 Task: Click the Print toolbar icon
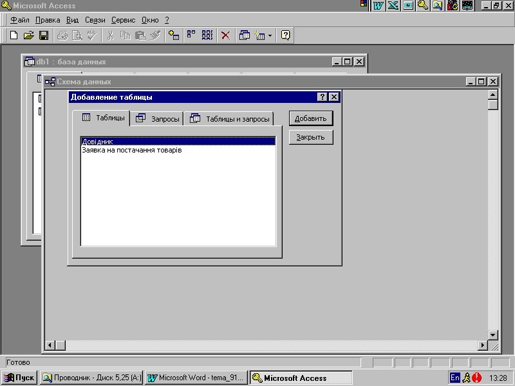(62, 35)
